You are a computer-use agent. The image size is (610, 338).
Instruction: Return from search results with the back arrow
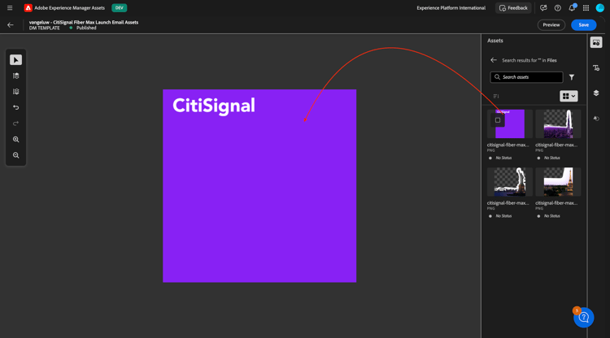494,60
